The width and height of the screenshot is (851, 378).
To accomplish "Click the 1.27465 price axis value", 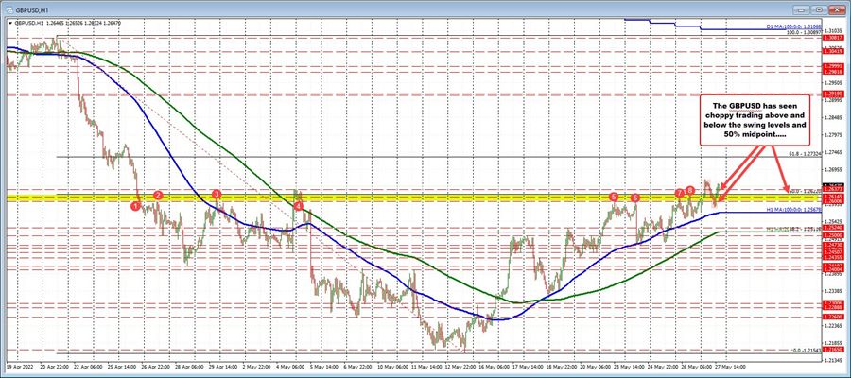I will click(x=834, y=152).
